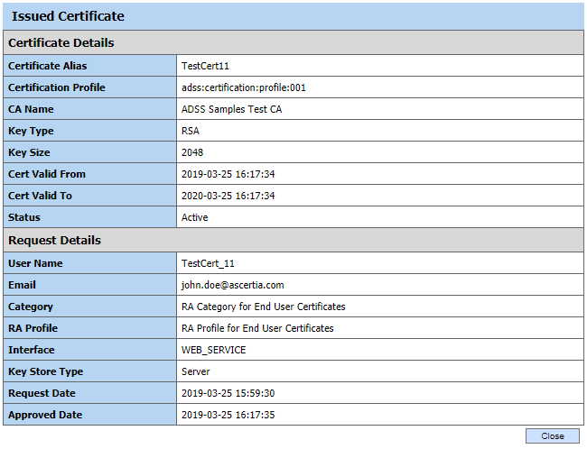Click the RA Category for End User Certificates value
This screenshot has width=587, height=458.
263,307
